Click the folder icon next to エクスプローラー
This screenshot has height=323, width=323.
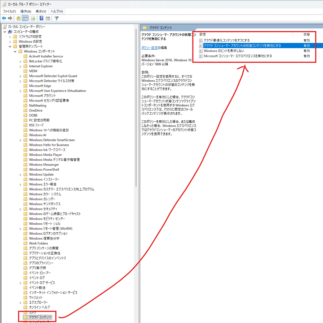[25, 302]
